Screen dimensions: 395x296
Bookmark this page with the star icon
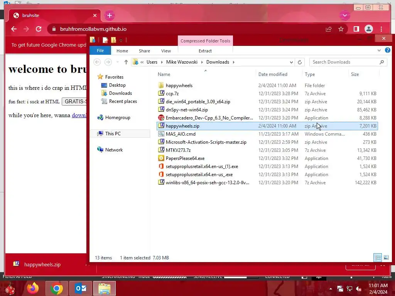pos(341,29)
